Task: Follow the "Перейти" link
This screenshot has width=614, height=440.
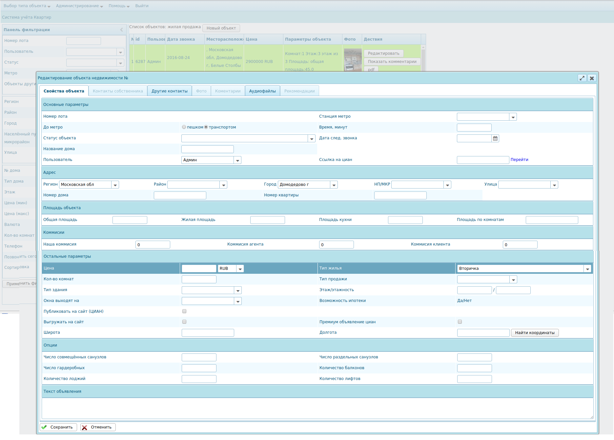Action: pyautogui.click(x=519, y=160)
